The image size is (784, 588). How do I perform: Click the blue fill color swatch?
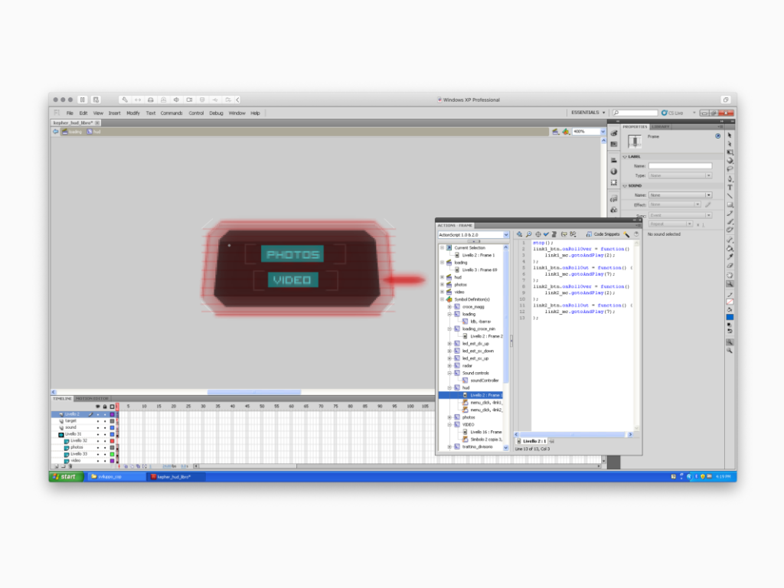(x=730, y=317)
